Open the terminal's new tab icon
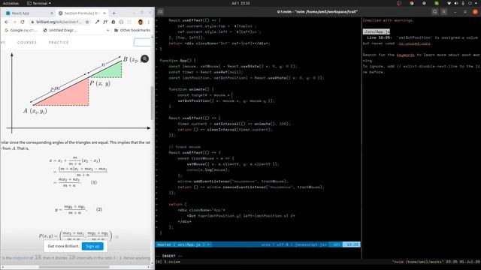 click(x=160, y=12)
